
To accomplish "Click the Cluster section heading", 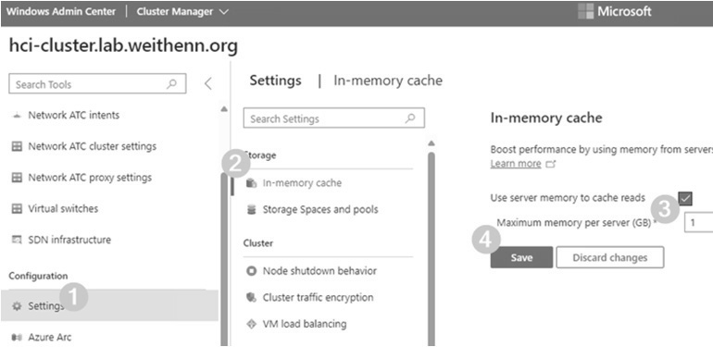I will pyautogui.click(x=257, y=243).
